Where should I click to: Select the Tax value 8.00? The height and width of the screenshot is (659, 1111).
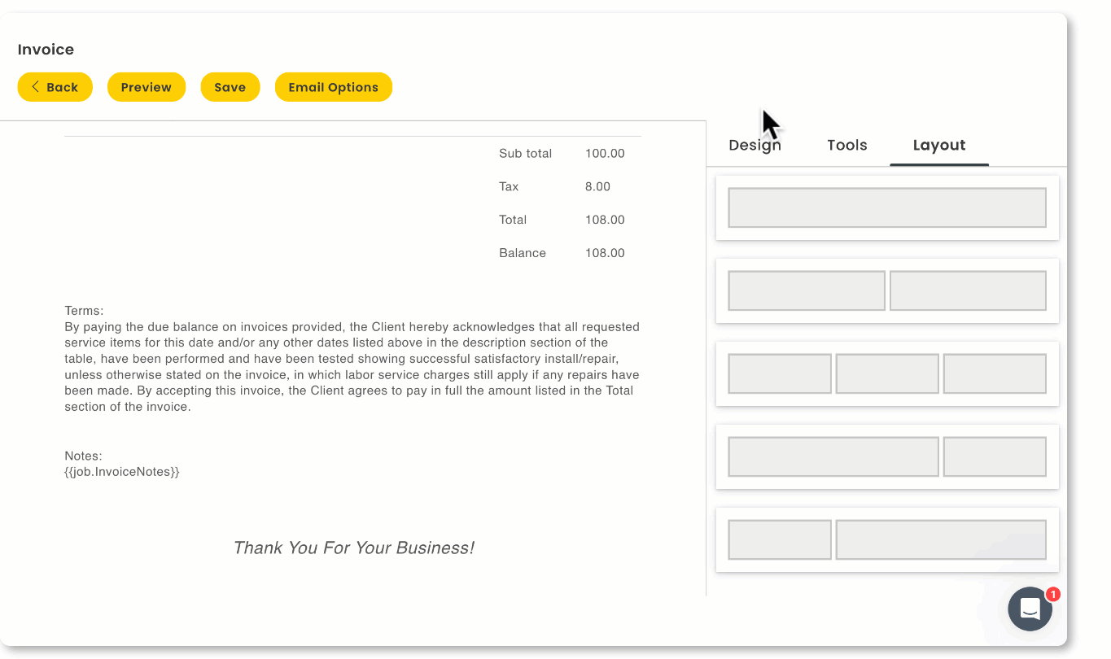pos(597,187)
